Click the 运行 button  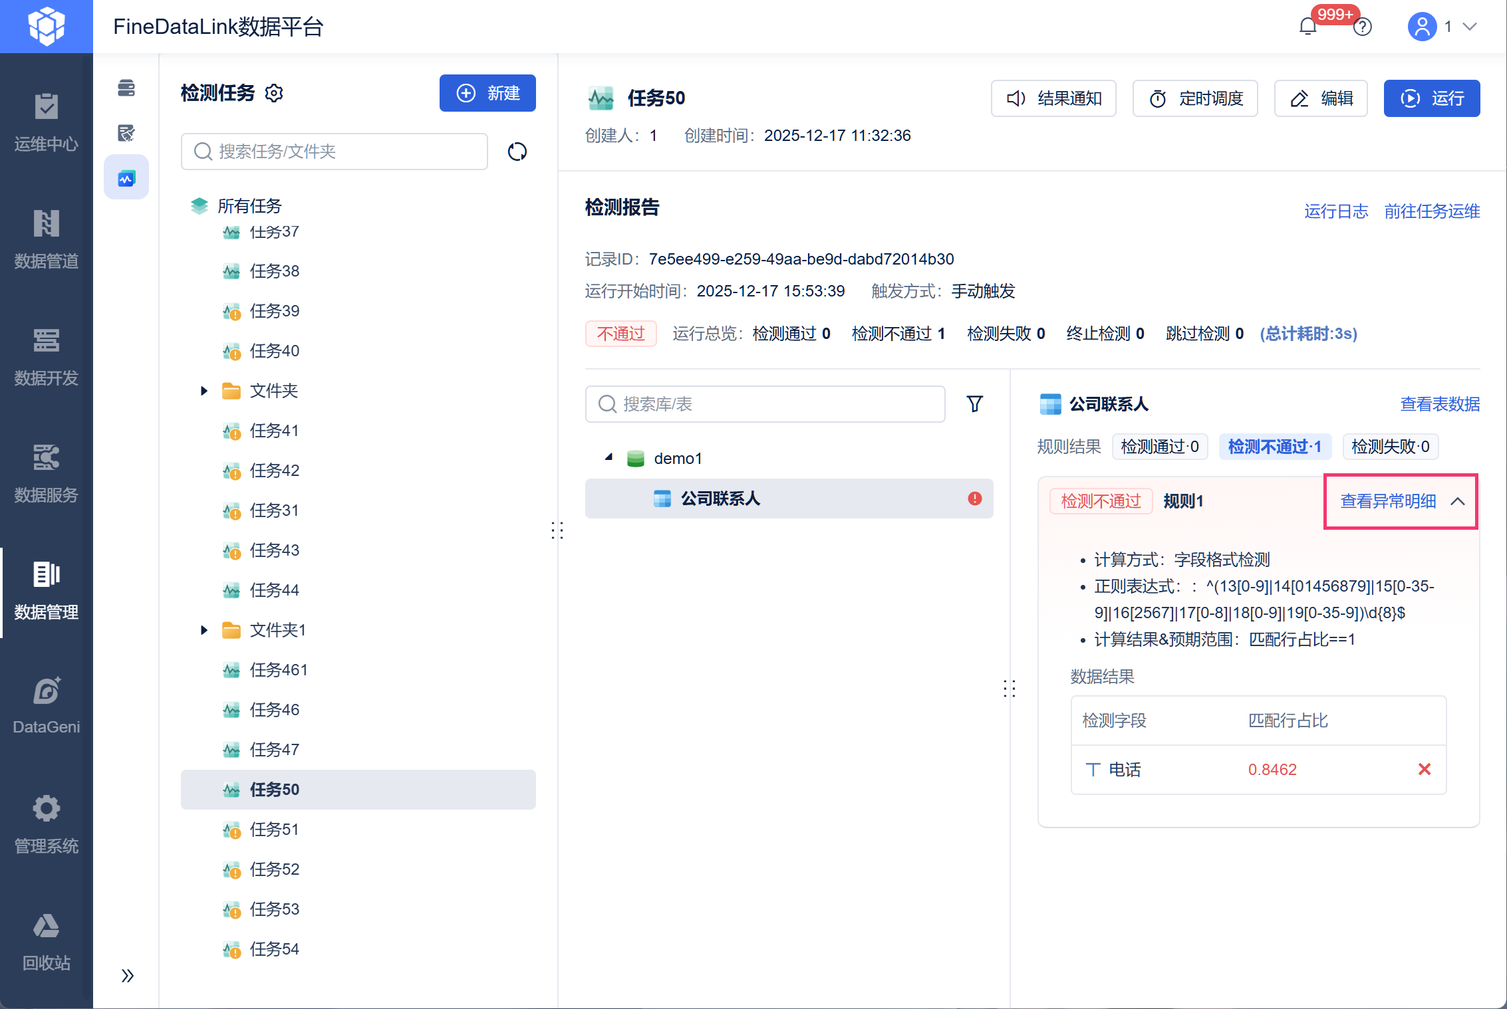click(x=1432, y=98)
